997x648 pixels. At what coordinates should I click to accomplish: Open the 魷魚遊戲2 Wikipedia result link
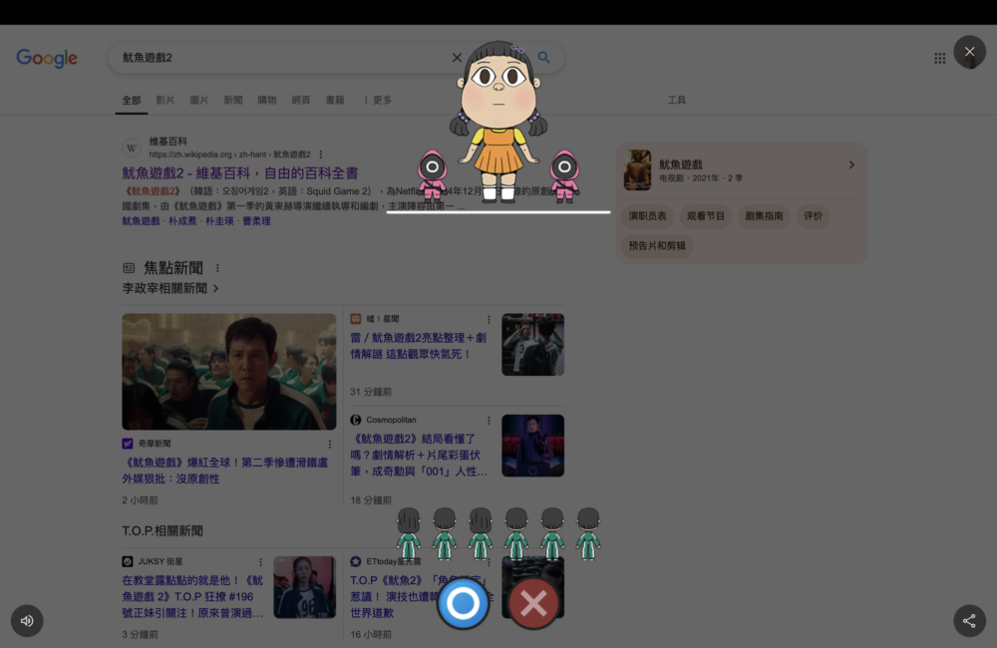coord(239,173)
